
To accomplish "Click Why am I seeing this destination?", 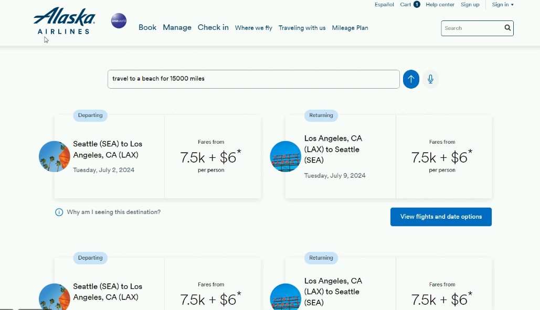I will click(114, 212).
